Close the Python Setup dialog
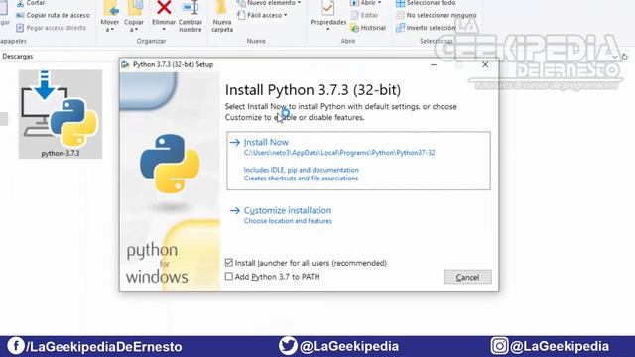 tap(485, 64)
